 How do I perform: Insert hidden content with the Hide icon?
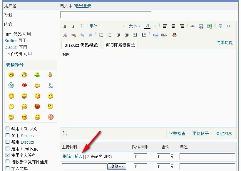tap(164, 35)
